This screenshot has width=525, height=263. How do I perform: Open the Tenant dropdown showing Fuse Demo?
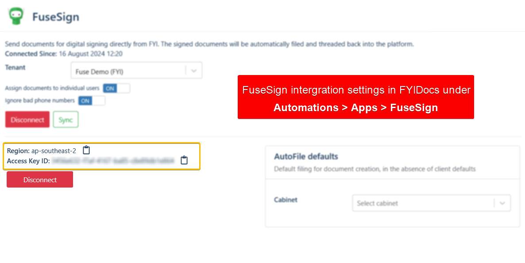[128, 71]
